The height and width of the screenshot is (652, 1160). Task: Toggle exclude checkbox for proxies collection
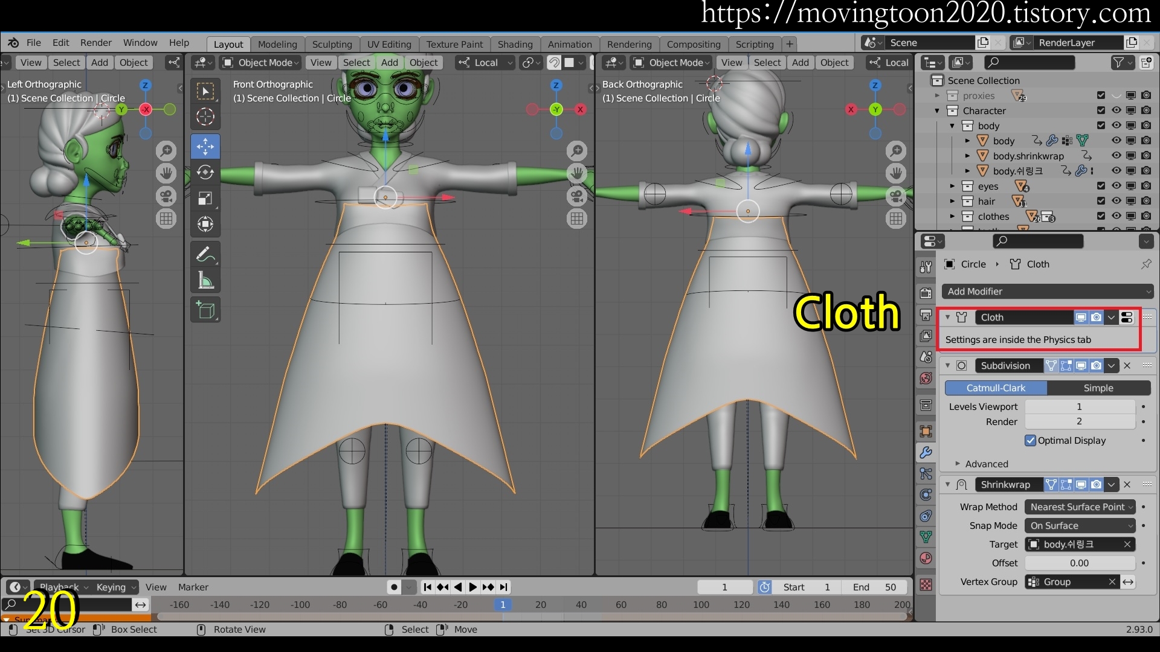pos(1101,95)
